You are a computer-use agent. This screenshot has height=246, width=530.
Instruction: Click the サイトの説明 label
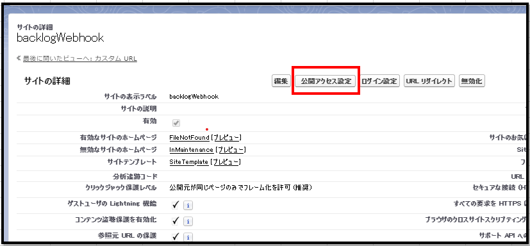click(138, 109)
